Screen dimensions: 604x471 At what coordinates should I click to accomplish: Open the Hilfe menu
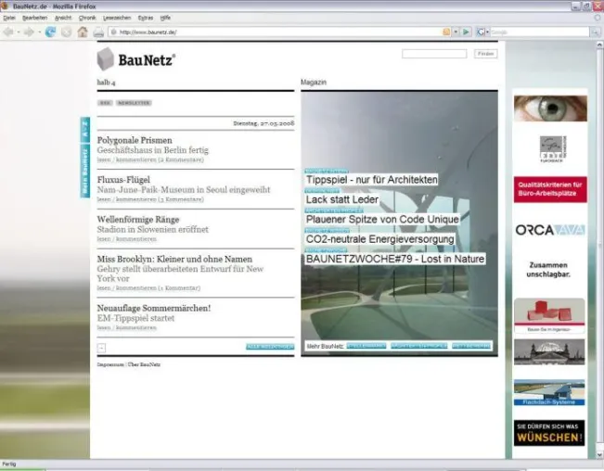(165, 18)
